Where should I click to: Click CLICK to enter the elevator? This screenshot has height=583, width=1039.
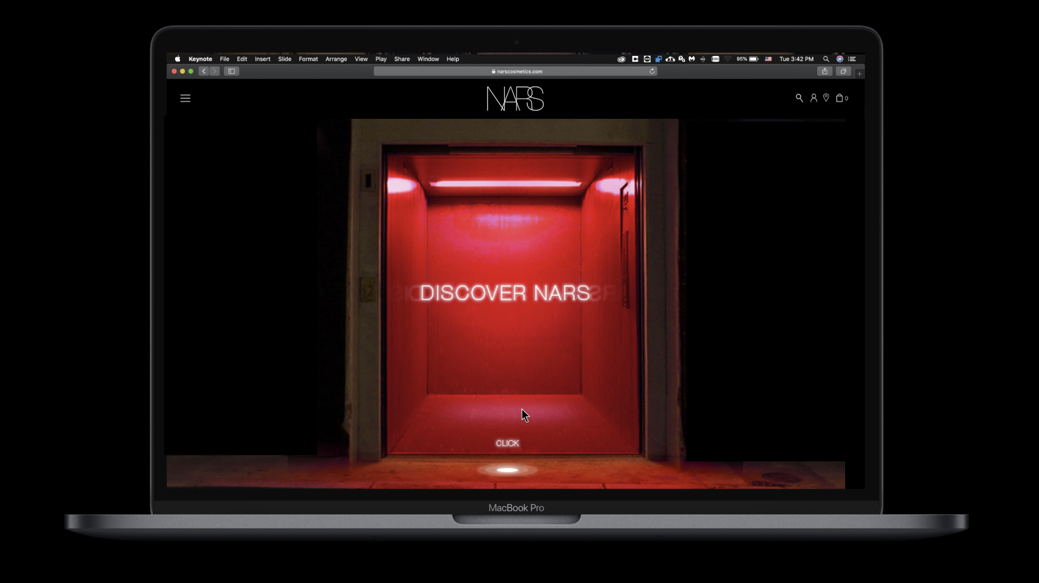point(508,443)
